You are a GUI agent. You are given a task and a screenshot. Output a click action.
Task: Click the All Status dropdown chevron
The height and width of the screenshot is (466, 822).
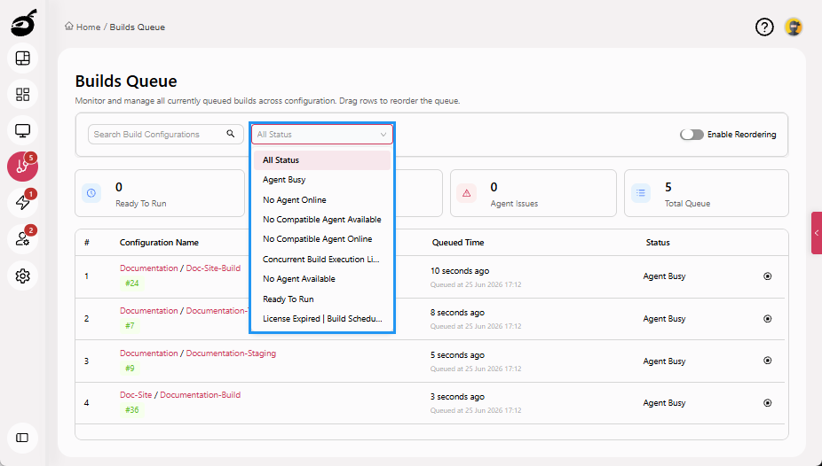tap(383, 135)
